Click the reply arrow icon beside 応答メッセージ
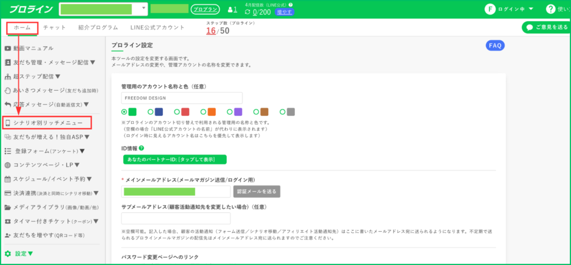 (x=8, y=104)
